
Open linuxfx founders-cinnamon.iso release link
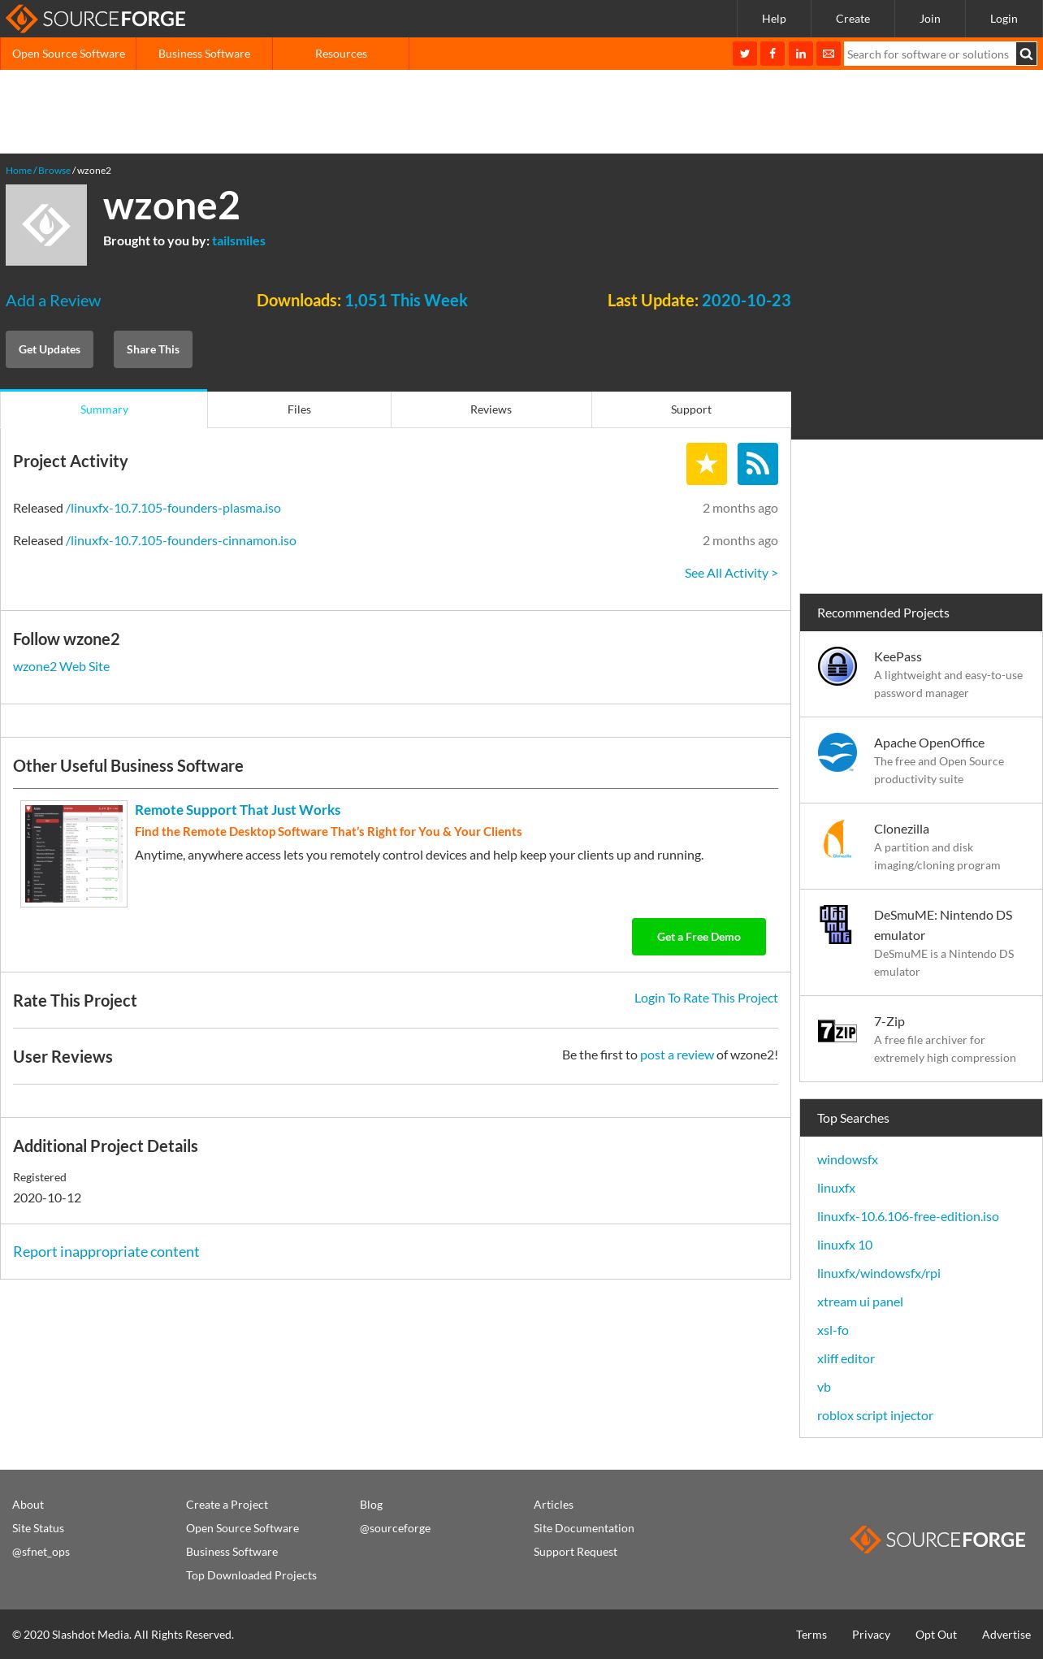[181, 540]
